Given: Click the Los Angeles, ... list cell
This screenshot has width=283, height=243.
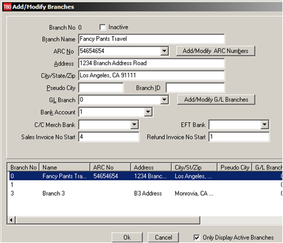Looking at the screenshot, I should coord(193,176).
